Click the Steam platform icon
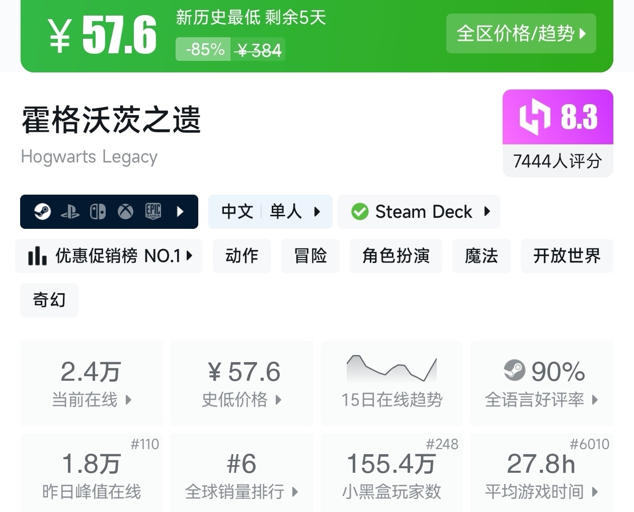This screenshot has width=634, height=512. 42,212
